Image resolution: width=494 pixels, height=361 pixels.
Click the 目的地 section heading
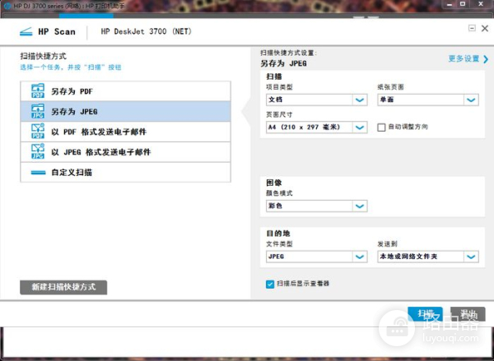coord(278,234)
